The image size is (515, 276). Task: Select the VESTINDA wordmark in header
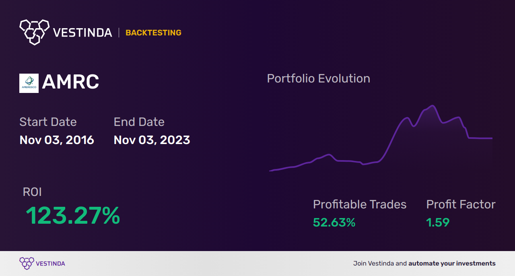(82, 33)
